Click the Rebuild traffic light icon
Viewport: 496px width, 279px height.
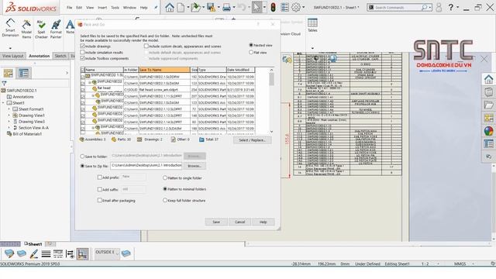click(x=273, y=7)
